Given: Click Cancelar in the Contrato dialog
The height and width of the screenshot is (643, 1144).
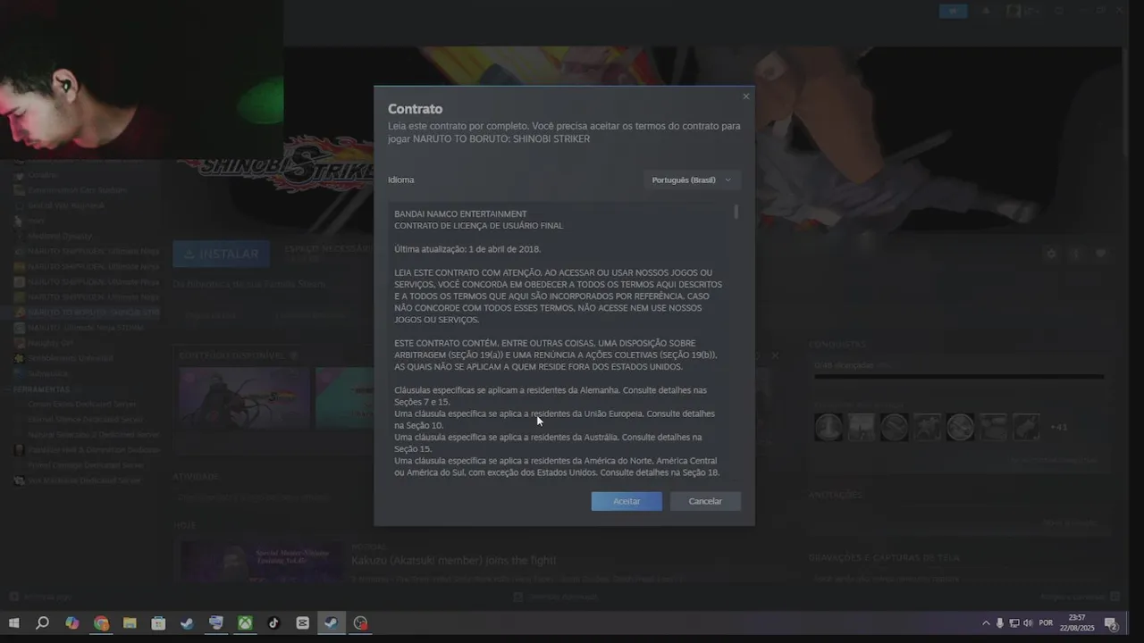Looking at the screenshot, I should pos(705,501).
